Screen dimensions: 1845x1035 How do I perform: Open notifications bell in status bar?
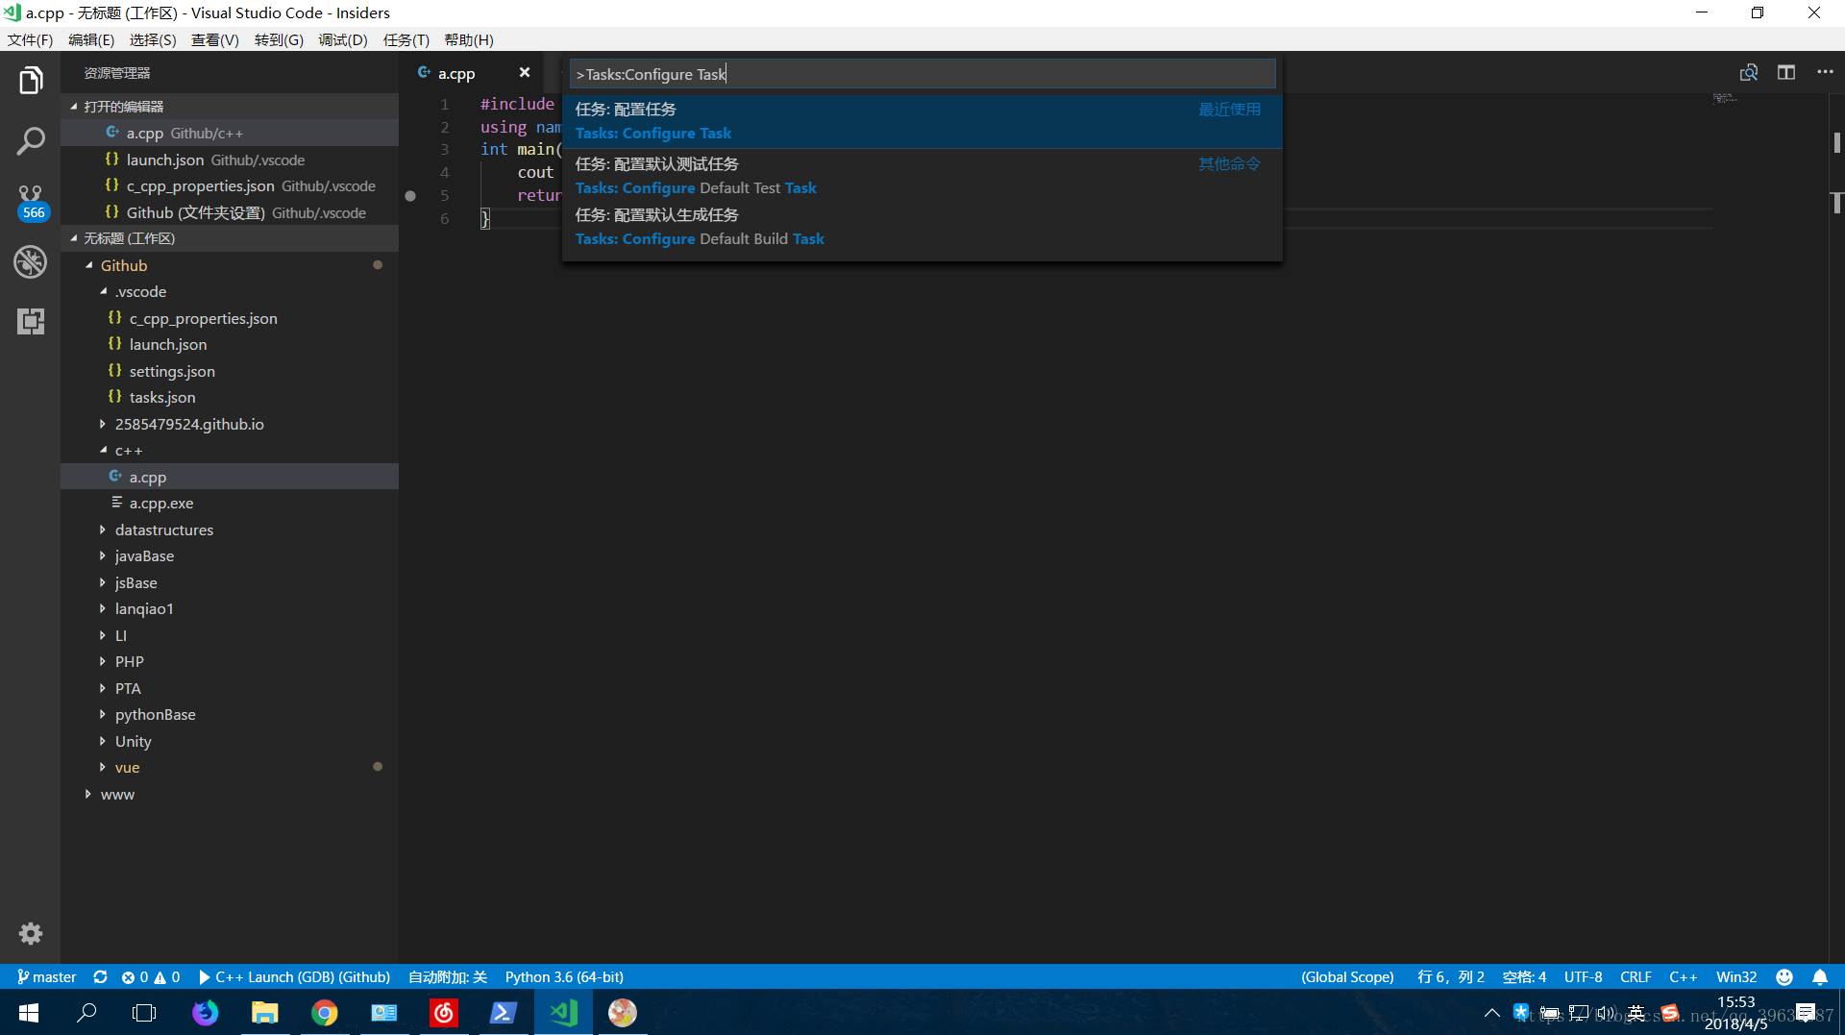point(1820,976)
